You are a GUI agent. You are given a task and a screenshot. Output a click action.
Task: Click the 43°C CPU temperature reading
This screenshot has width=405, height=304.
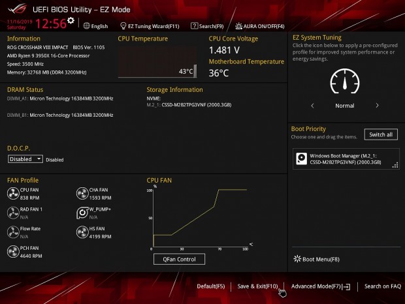pyautogui.click(x=186, y=71)
